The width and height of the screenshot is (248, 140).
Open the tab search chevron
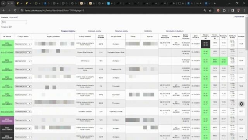[3, 3]
